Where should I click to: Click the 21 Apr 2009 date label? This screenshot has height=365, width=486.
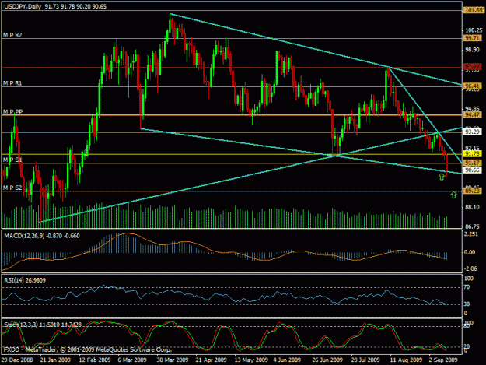click(211, 360)
